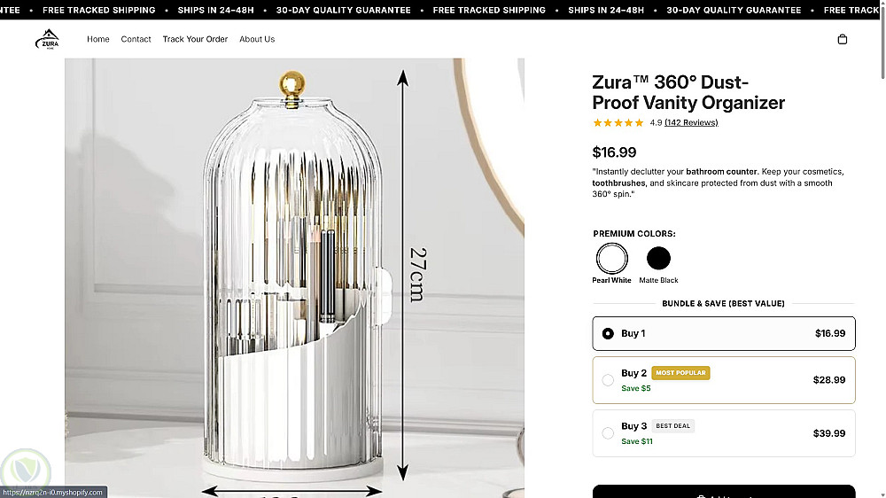Select the Buy 1 bundle option
The height and width of the screenshot is (498, 886).
tap(608, 334)
